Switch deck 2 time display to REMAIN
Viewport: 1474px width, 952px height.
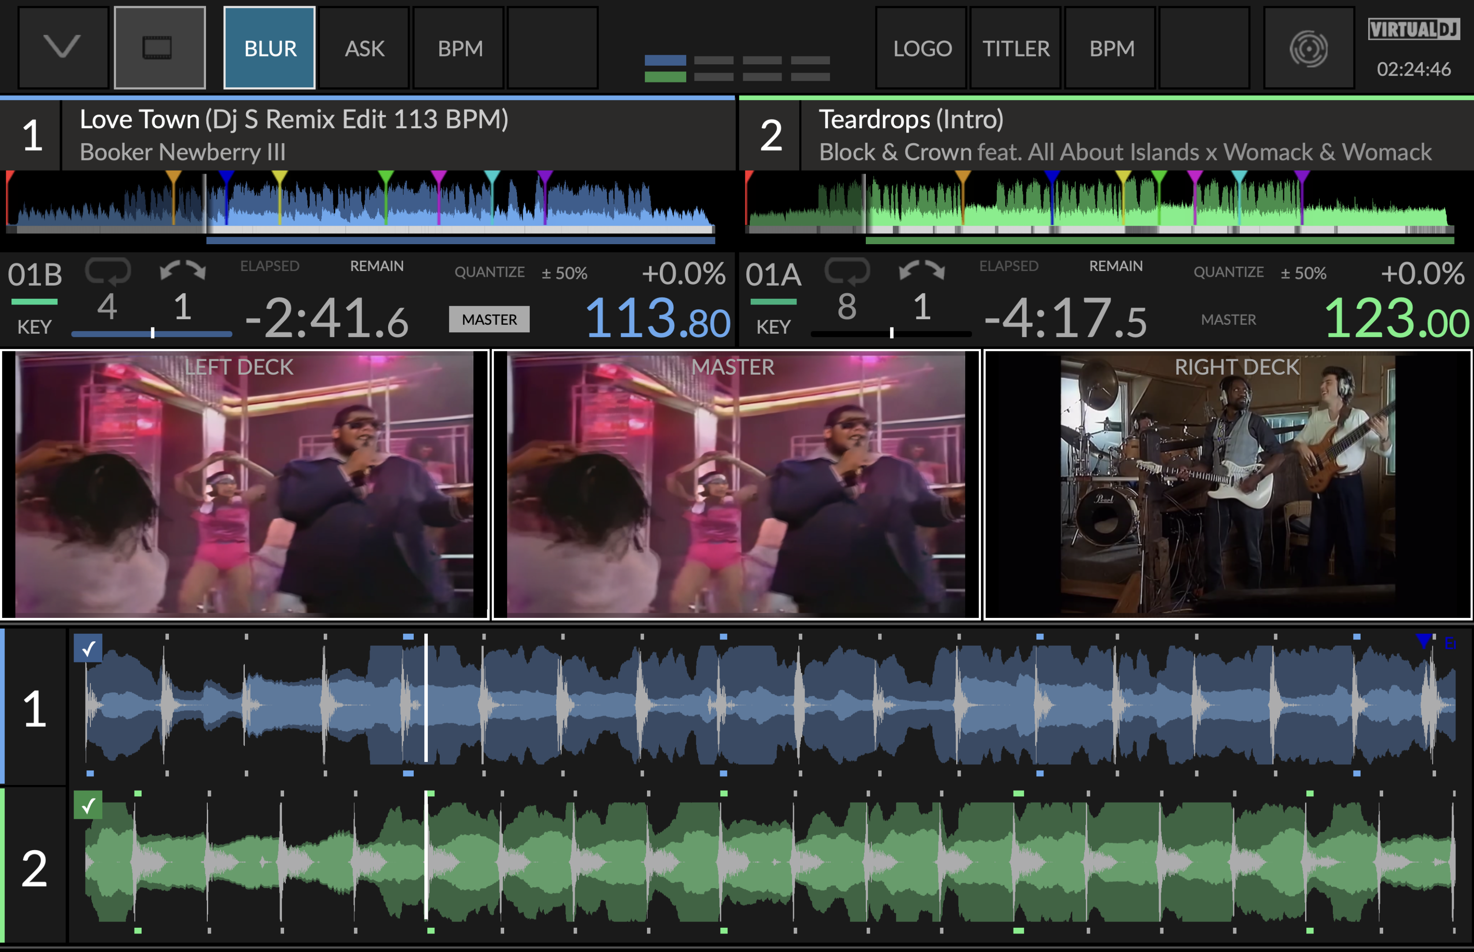click(1116, 266)
